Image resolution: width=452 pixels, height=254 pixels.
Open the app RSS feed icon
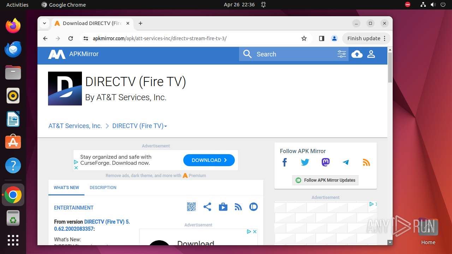[238, 207]
